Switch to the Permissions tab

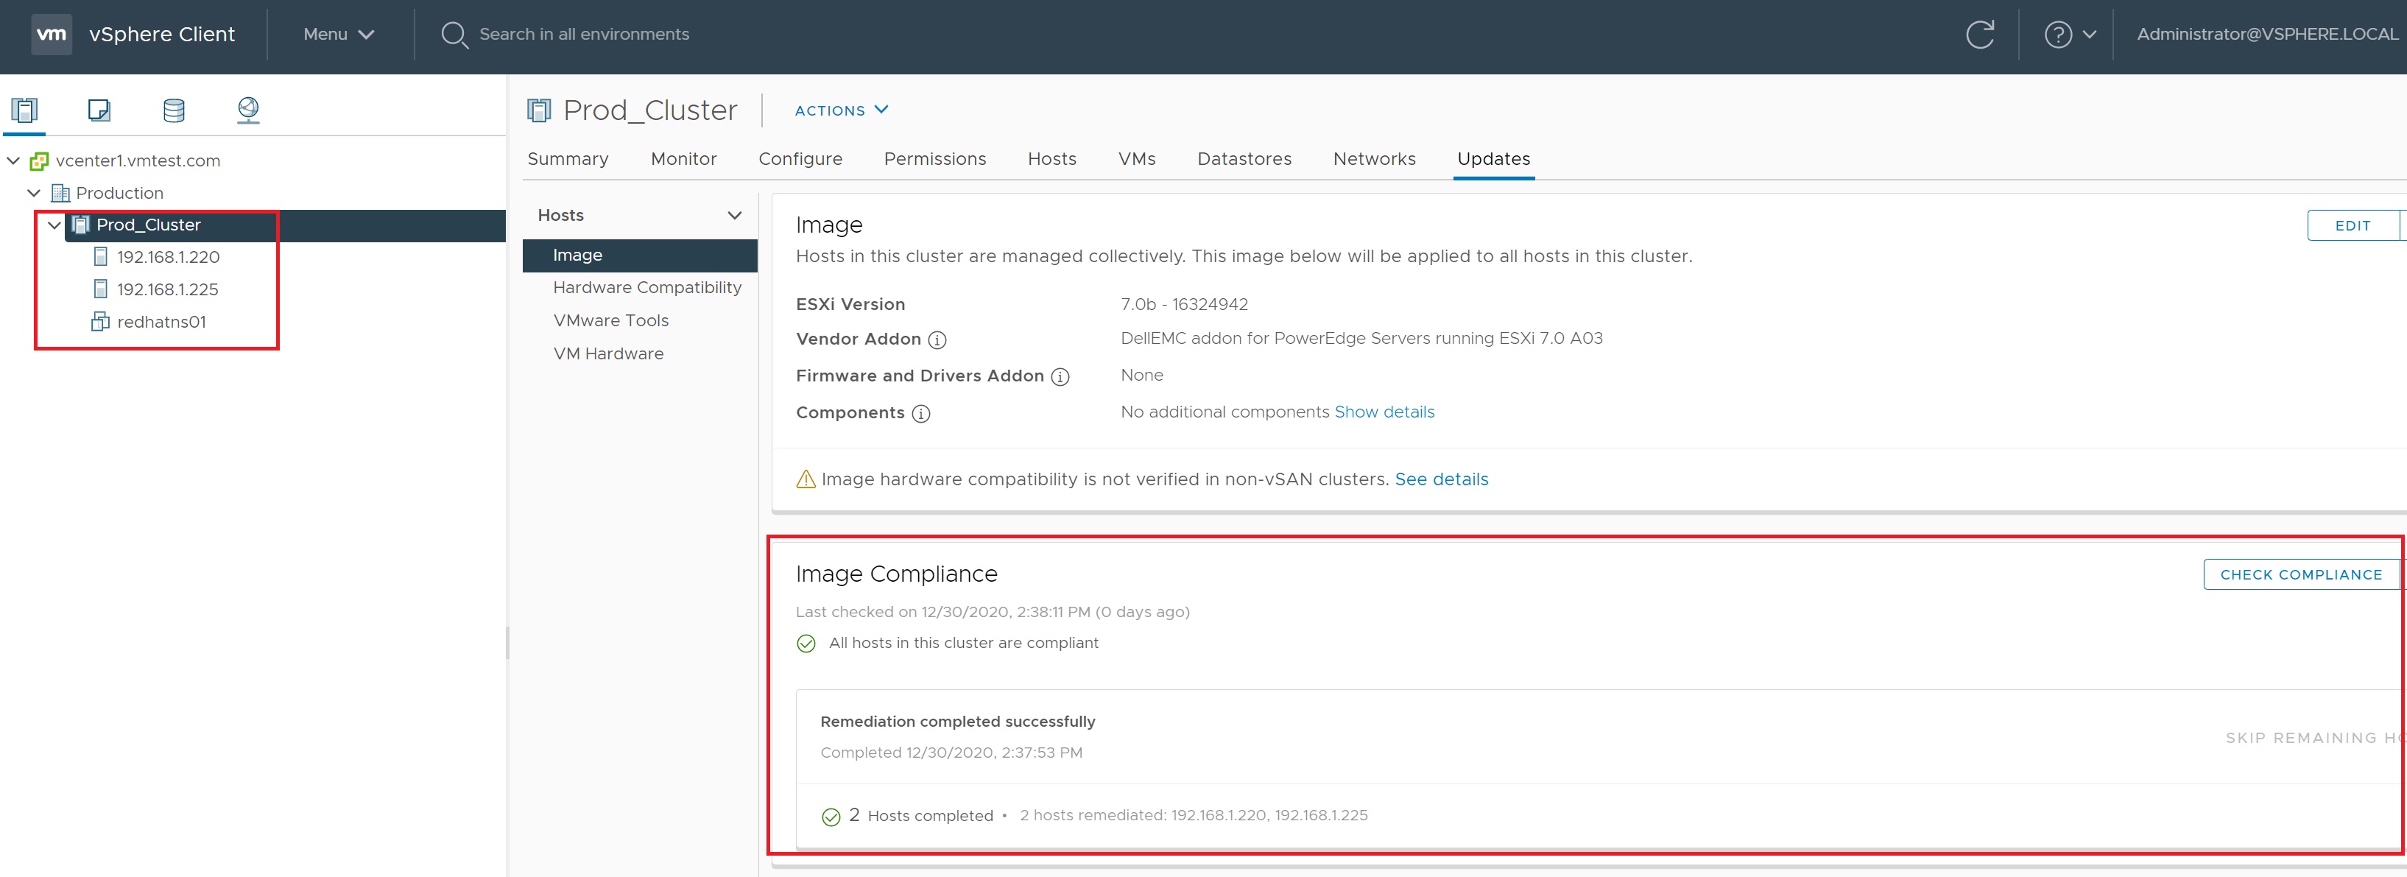tap(934, 159)
